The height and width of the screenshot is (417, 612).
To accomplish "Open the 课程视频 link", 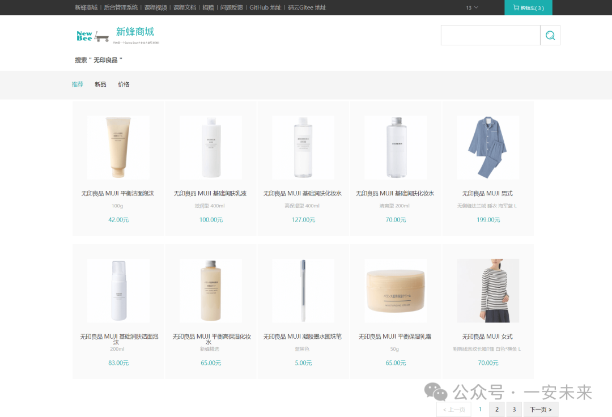I will 156,7.
